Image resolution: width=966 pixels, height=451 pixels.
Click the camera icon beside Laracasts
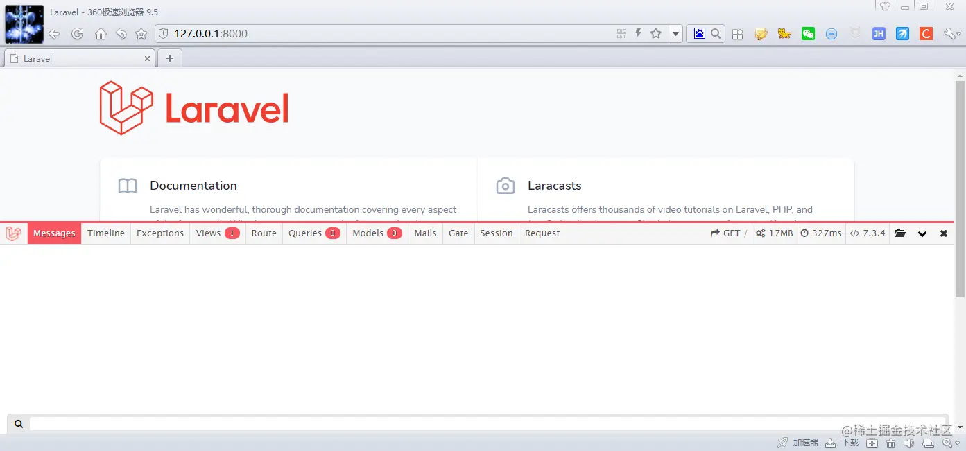[506, 186]
